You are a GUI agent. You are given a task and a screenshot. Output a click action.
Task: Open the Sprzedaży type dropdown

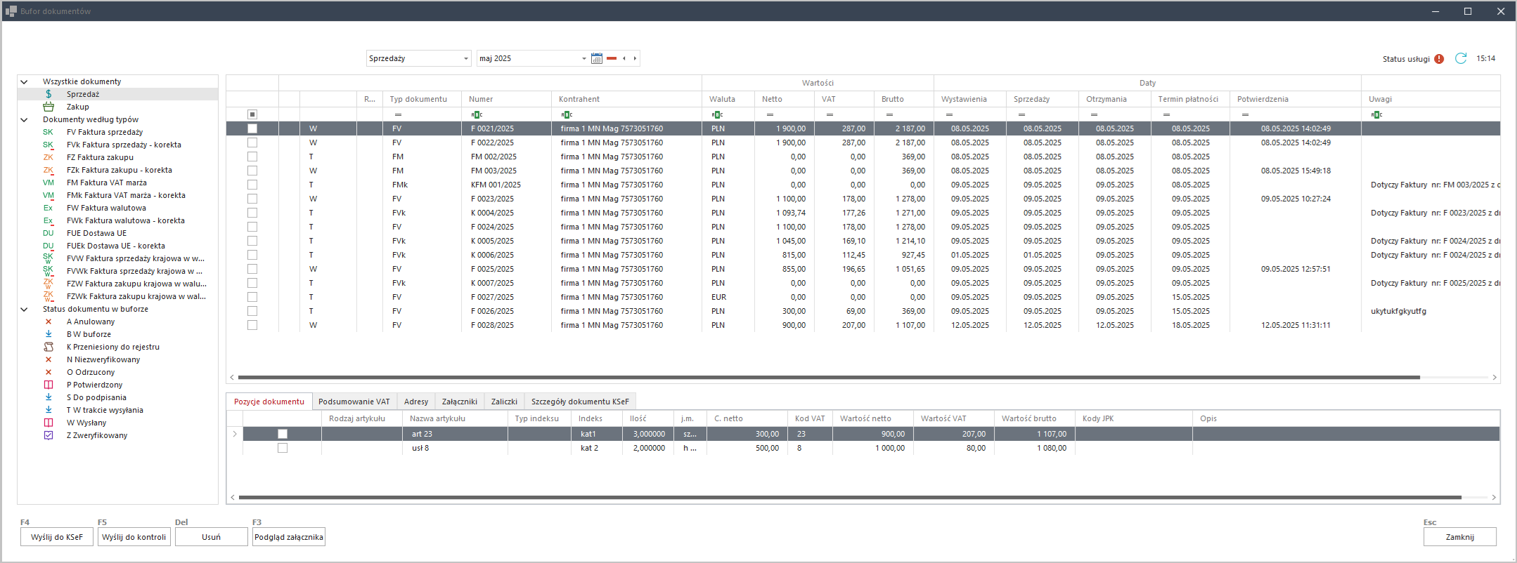[466, 59]
